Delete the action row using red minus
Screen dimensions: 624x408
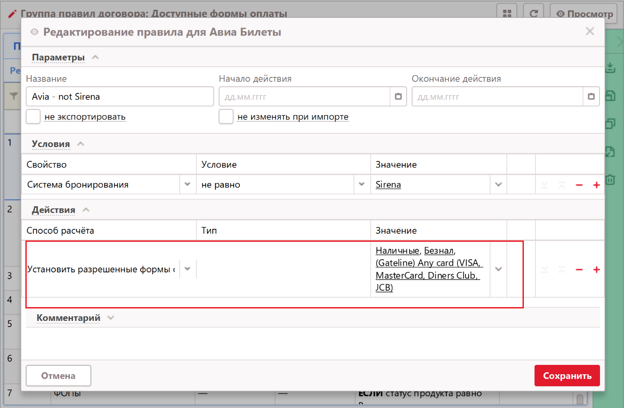(579, 270)
